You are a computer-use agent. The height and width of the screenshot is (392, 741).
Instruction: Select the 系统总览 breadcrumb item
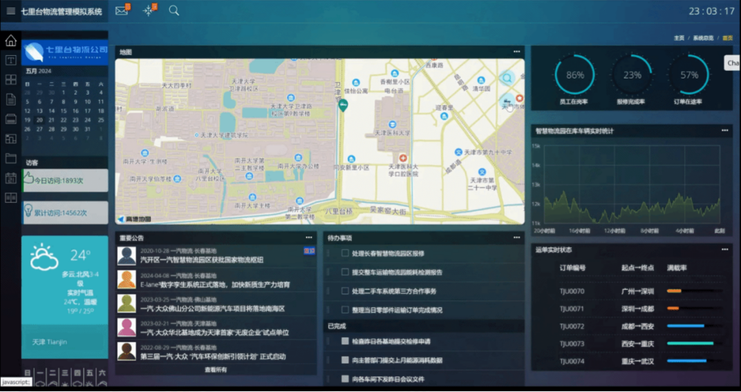tap(703, 38)
